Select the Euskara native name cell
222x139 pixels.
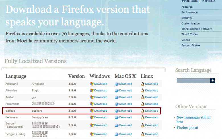(37, 111)
